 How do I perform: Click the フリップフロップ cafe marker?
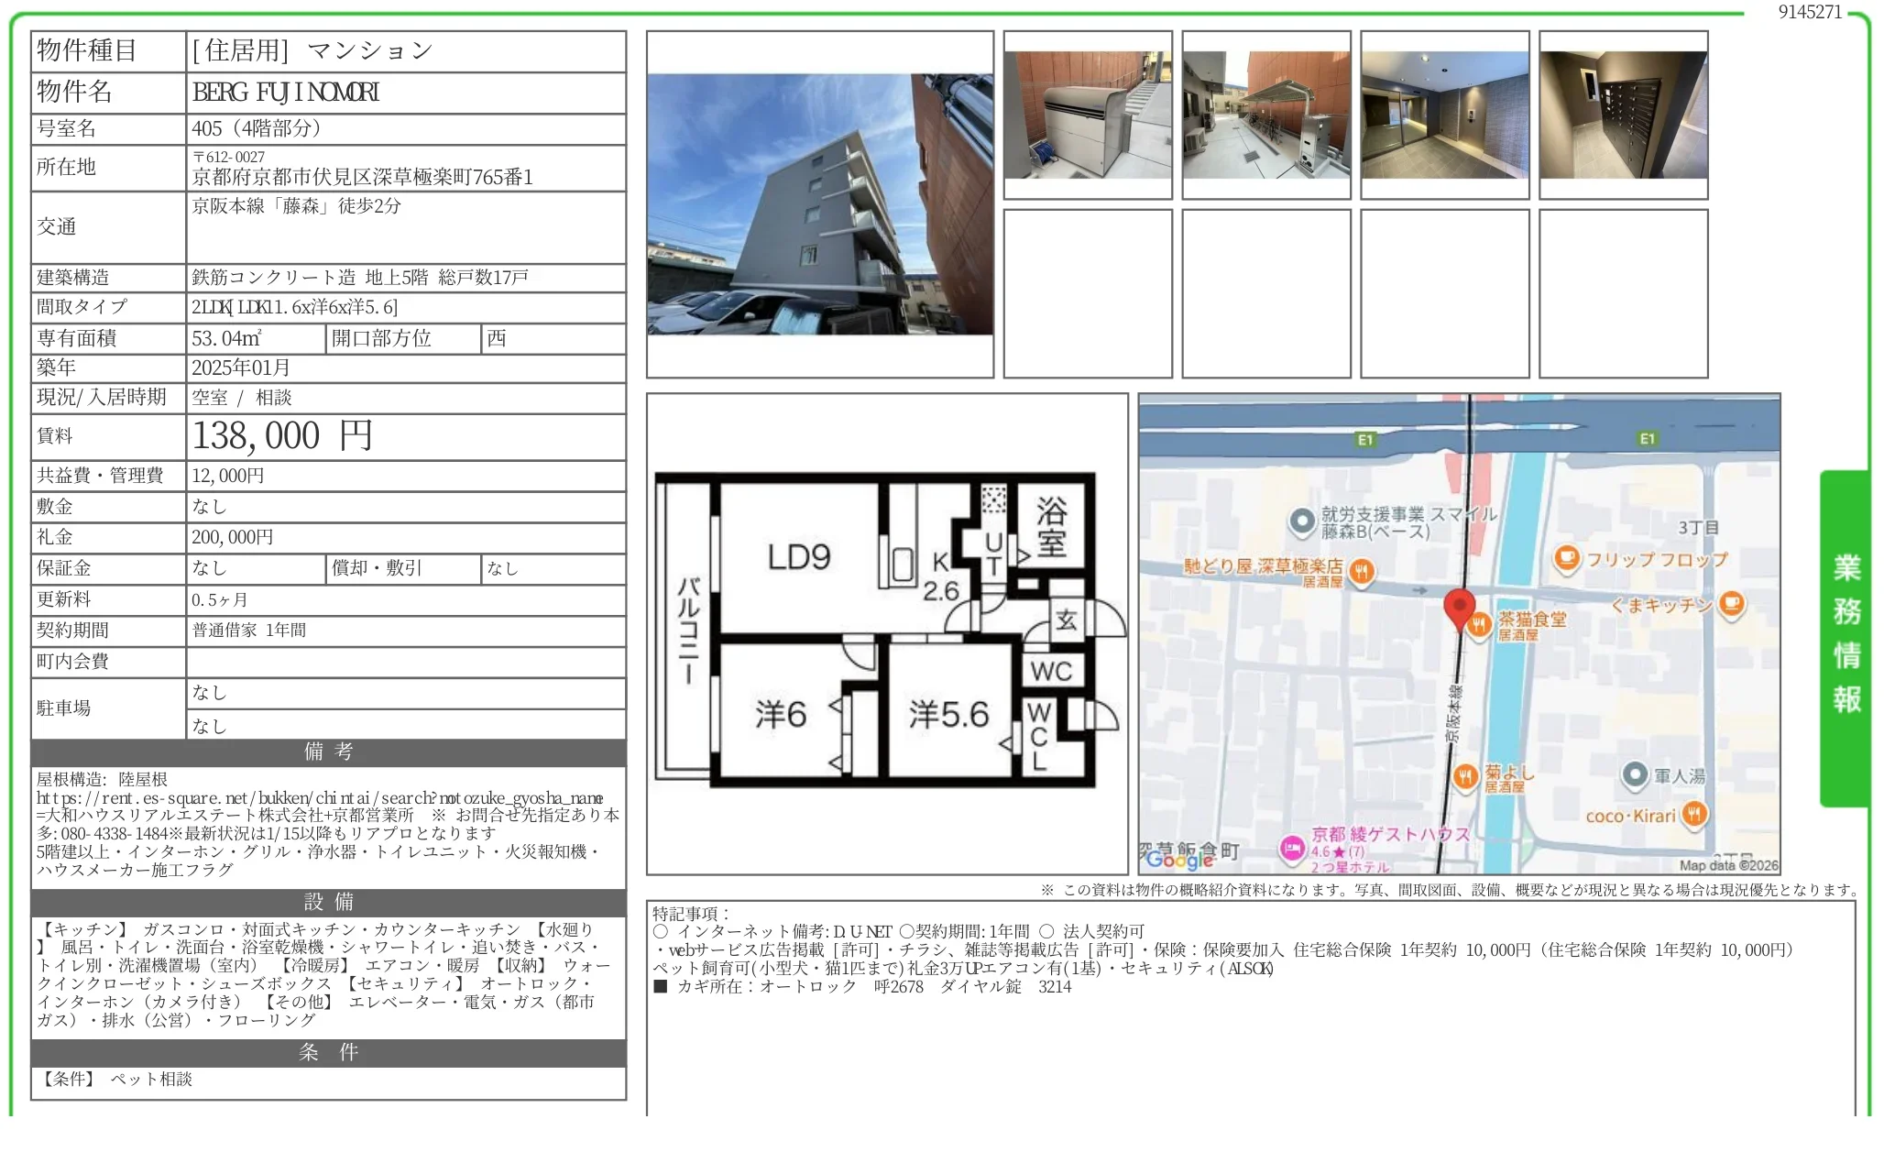click(1567, 558)
